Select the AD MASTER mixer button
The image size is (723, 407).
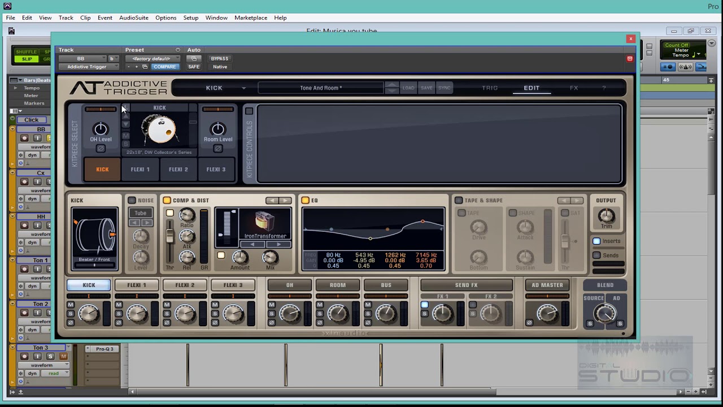pos(547,285)
